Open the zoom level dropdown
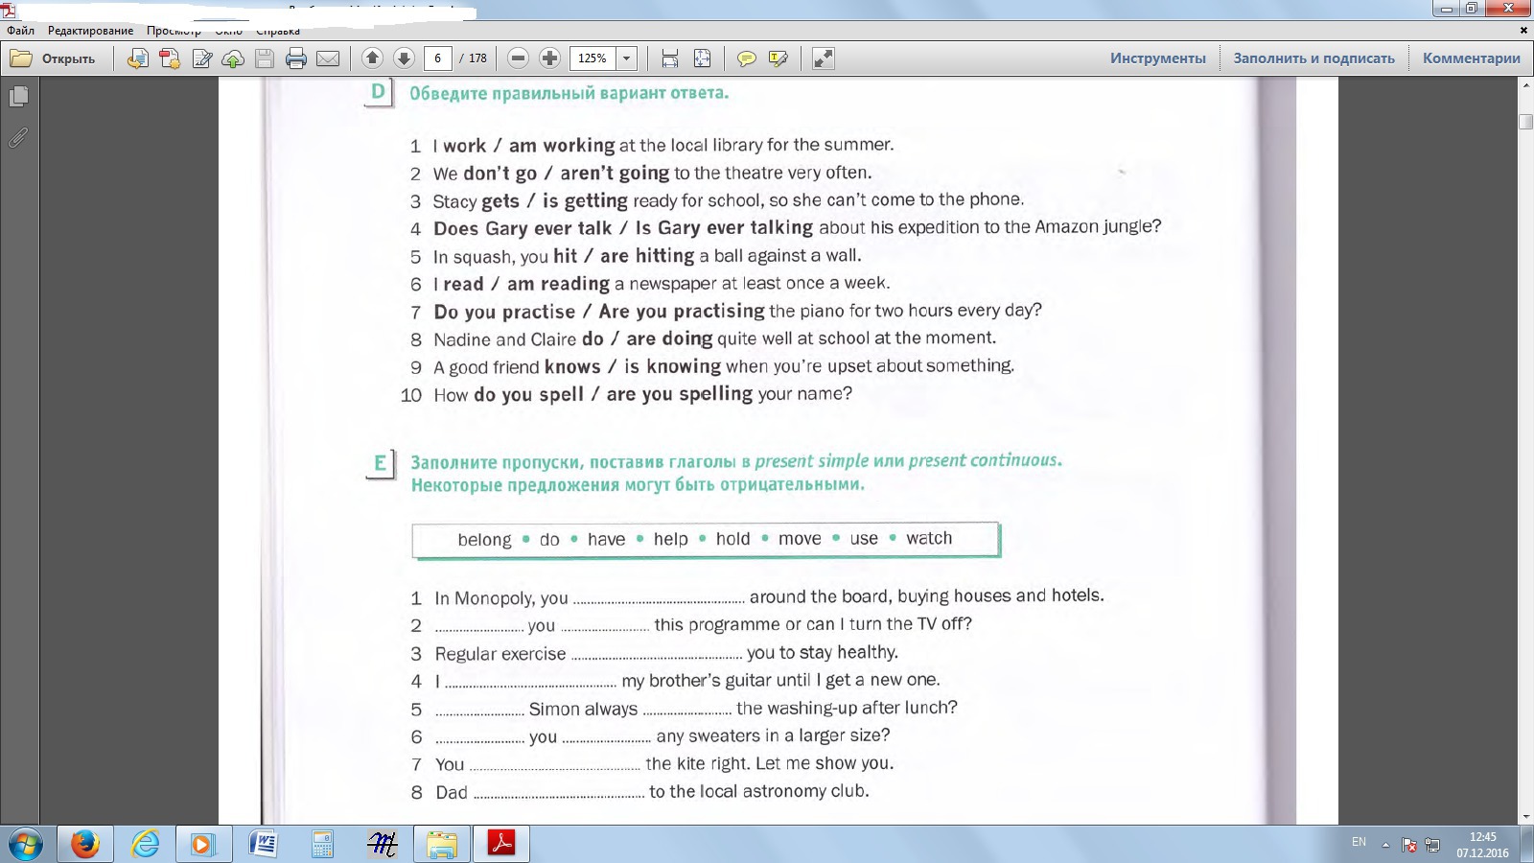Screen dimensions: 1534x863 625,58
